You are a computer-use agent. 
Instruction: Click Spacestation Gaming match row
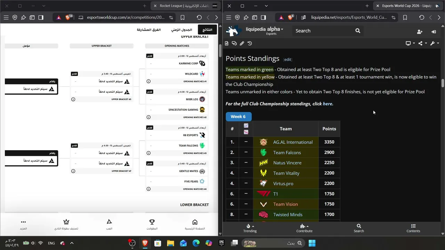click(x=177, y=110)
